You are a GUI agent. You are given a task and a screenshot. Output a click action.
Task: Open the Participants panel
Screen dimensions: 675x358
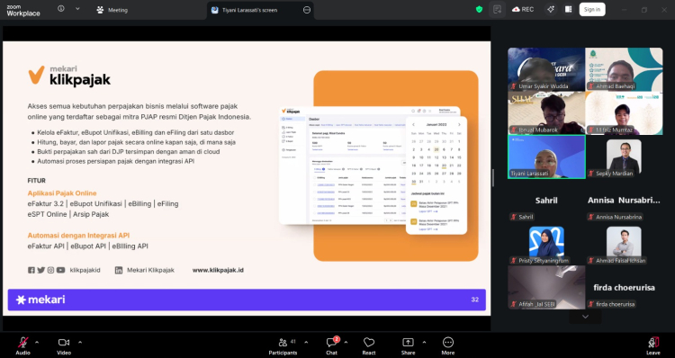click(x=283, y=346)
